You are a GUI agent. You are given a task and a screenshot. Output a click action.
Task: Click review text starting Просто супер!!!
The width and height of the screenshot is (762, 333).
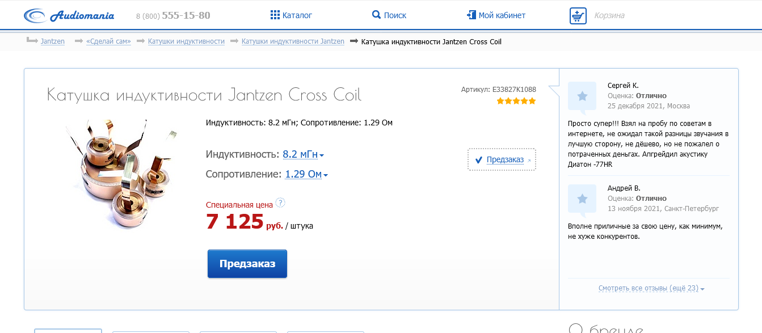pos(649,144)
